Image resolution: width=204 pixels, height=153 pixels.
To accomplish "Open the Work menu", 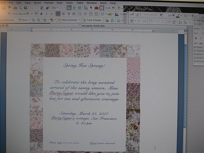I will point(103,3).
